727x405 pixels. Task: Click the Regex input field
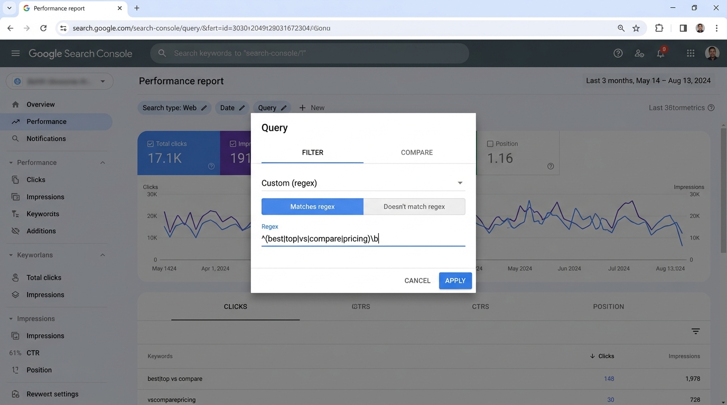pyautogui.click(x=363, y=238)
